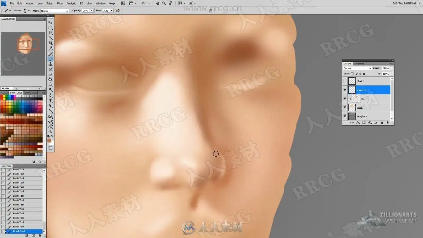Select the Move tool

click(x=51, y=22)
